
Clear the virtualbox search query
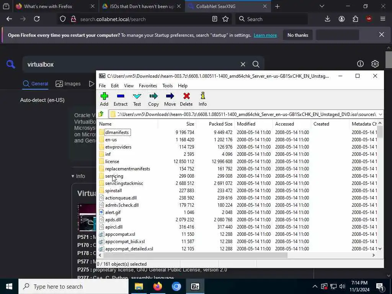pyautogui.click(x=243, y=64)
